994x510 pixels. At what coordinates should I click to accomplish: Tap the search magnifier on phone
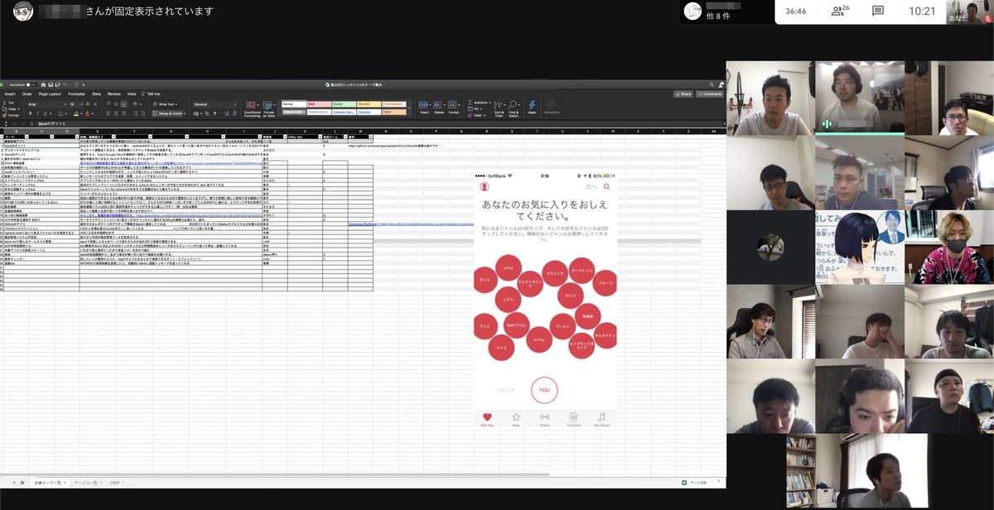607,187
